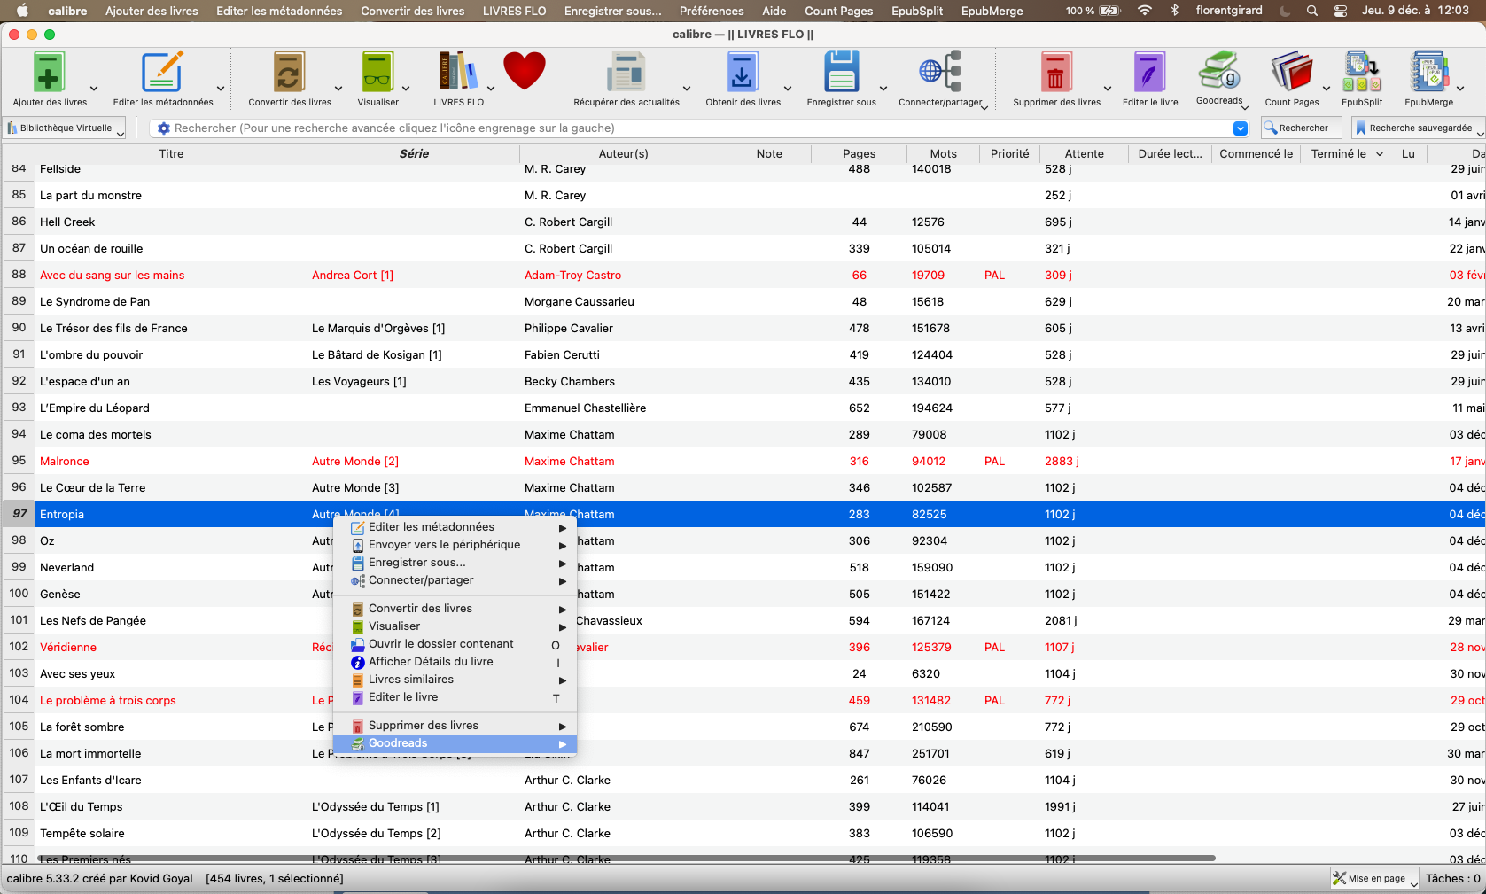Click Supprimer des livres trash icon
This screenshot has width=1486, height=894.
(x=1055, y=72)
